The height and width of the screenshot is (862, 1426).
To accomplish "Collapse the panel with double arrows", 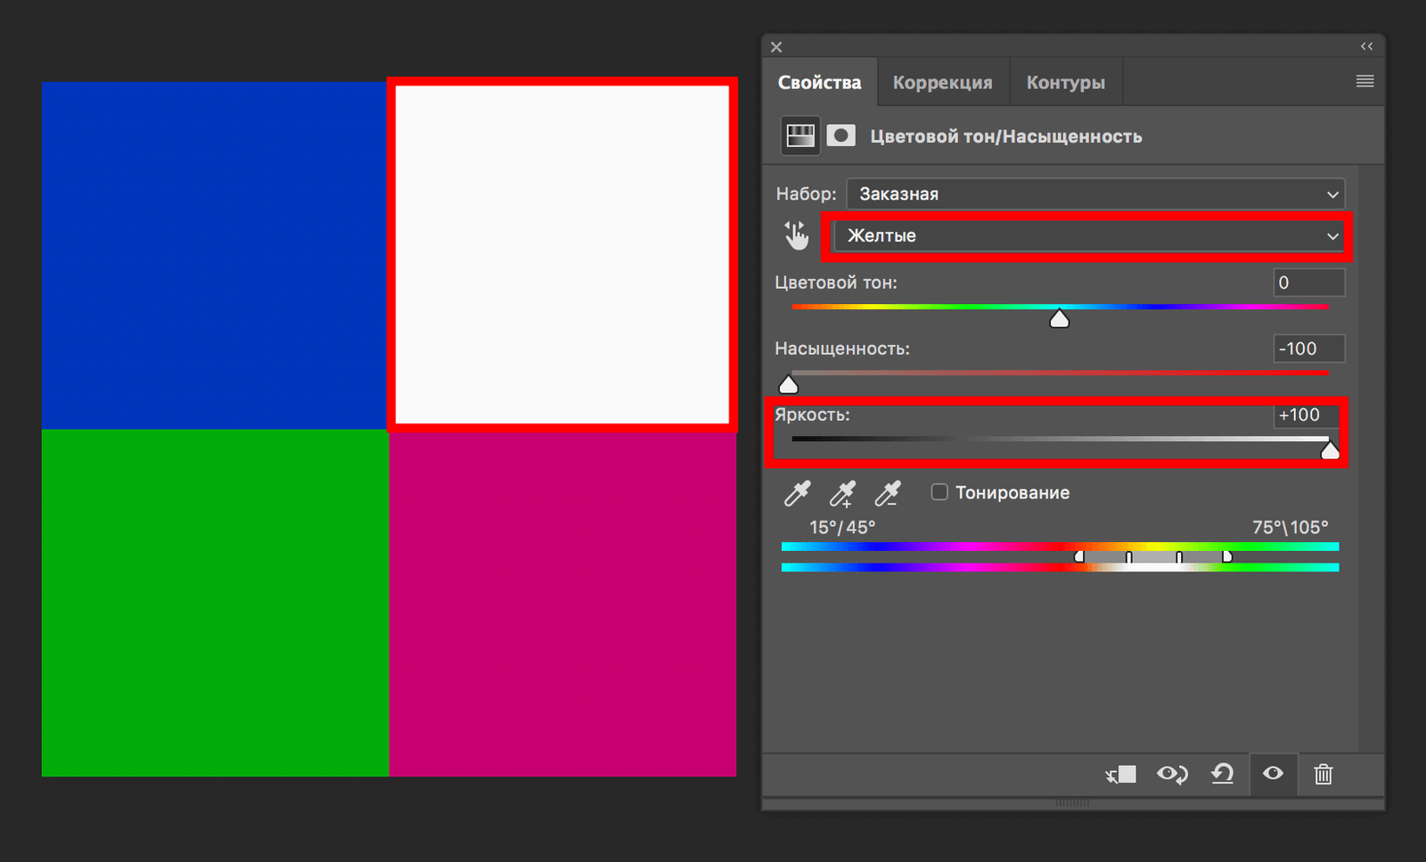I will [x=1366, y=46].
